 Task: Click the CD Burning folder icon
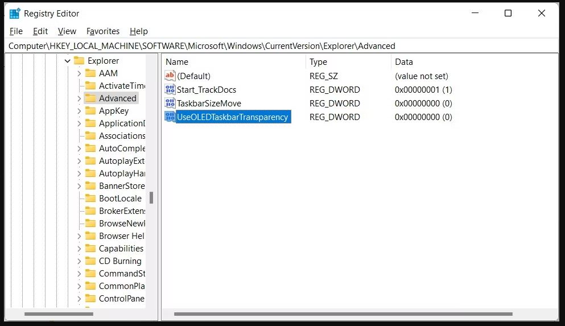click(x=90, y=261)
